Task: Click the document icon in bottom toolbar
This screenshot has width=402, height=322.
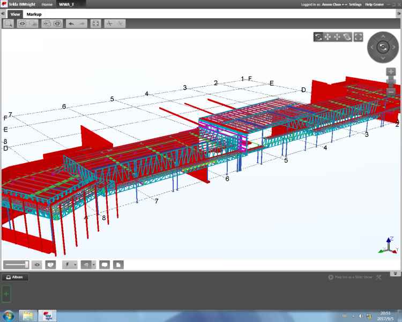Action: pos(118,265)
